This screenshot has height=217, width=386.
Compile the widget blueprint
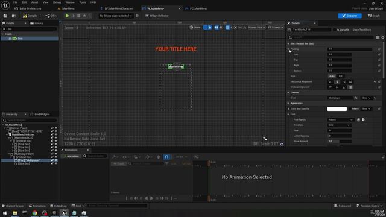[30, 16]
